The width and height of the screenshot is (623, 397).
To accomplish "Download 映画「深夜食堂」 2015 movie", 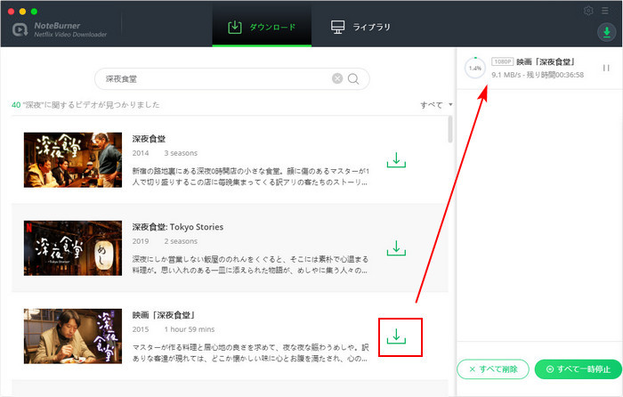I will coord(396,336).
